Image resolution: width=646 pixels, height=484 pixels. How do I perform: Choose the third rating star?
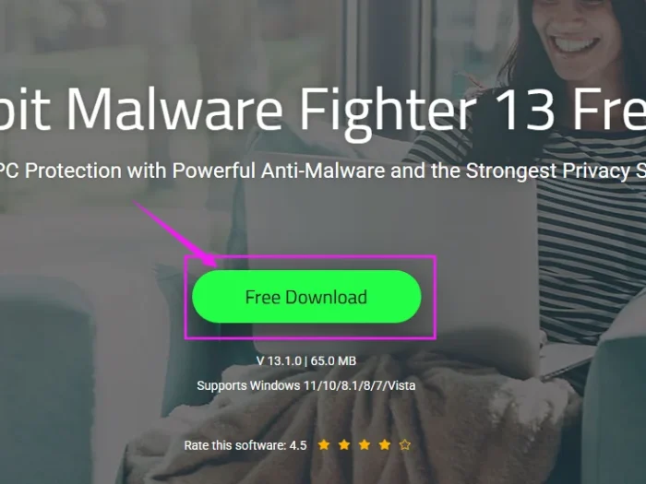(365, 445)
